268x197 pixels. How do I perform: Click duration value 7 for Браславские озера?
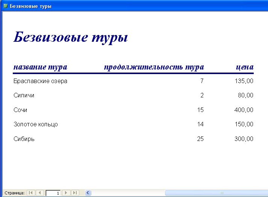(x=202, y=81)
